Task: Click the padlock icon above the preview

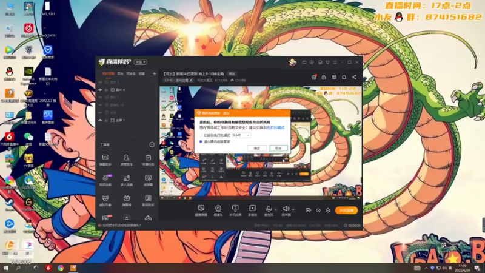Action: click(324, 77)
